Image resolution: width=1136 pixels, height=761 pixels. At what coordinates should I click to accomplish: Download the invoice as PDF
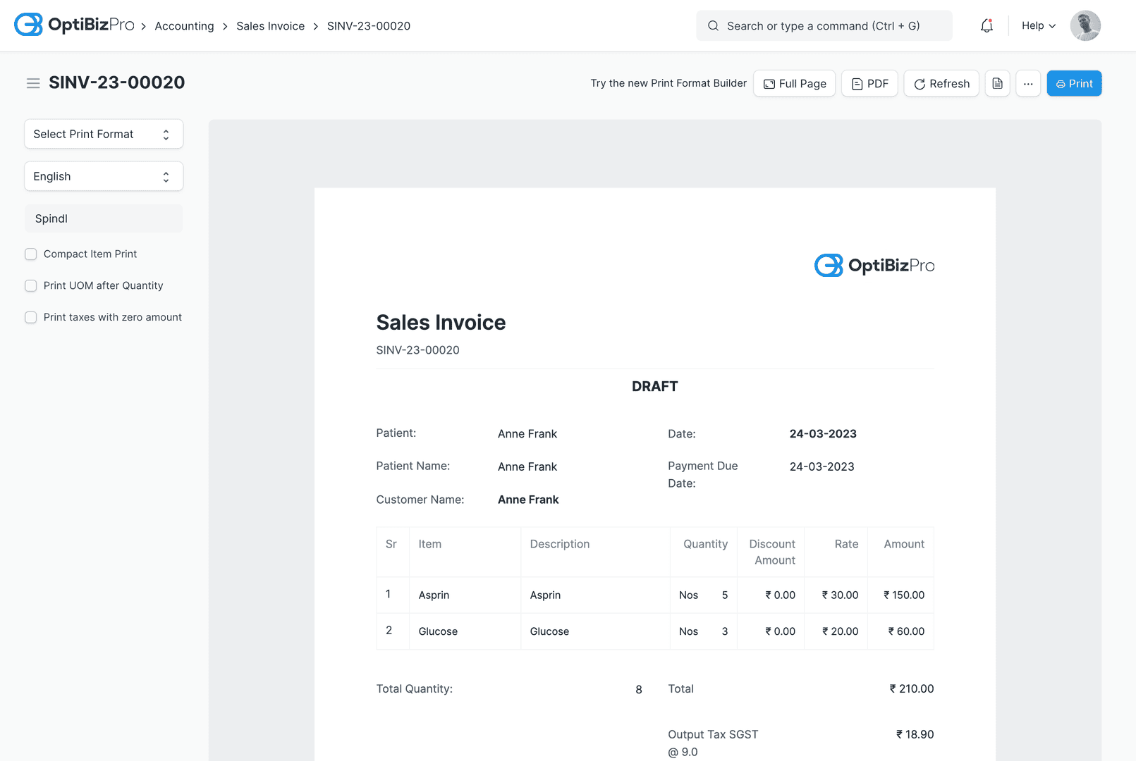[869, 83]
